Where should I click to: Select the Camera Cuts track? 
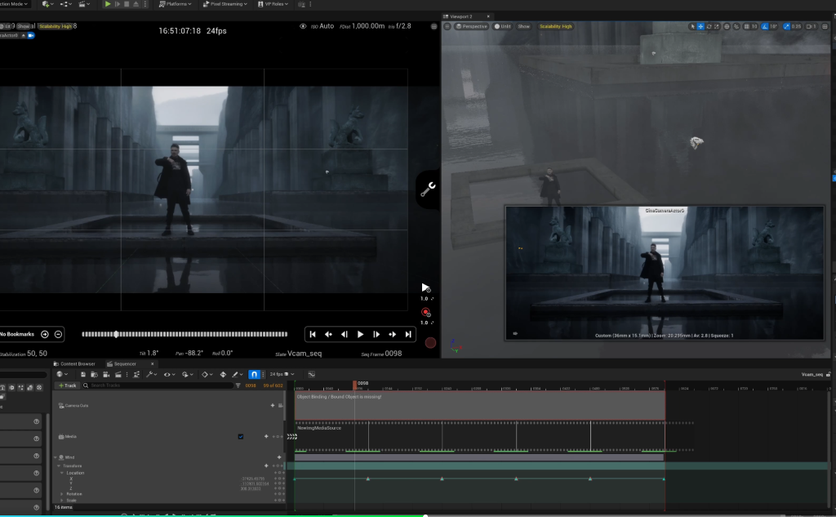tap(77, 405)
